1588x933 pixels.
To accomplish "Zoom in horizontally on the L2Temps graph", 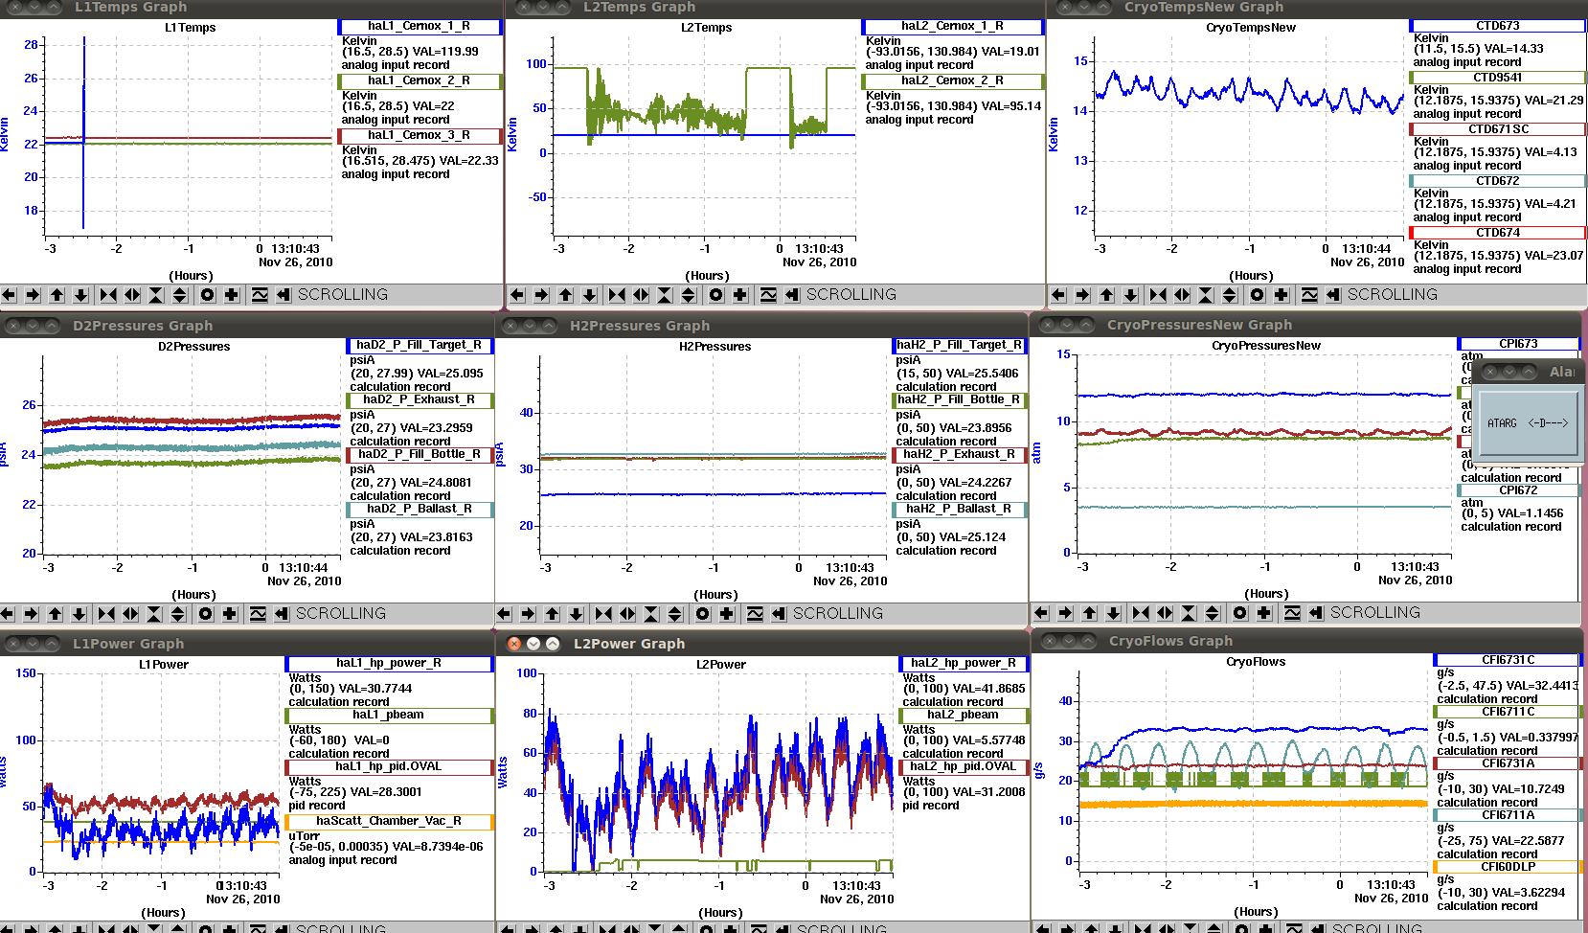I will 617,295.
